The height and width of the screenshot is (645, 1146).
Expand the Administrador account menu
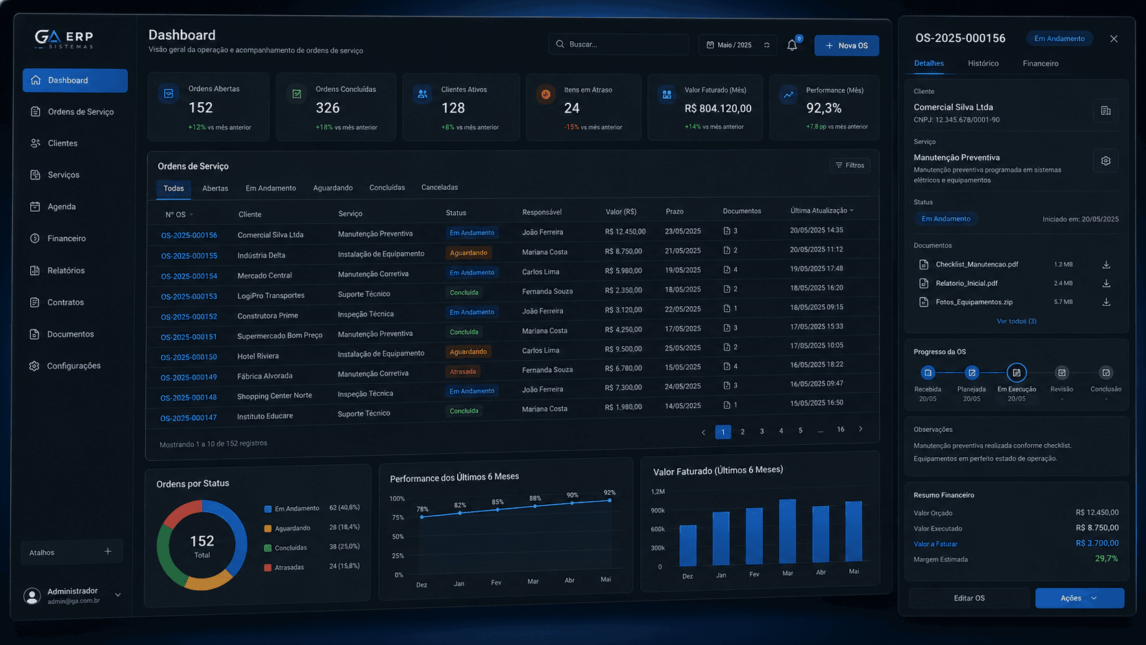[x=118, y=595]
